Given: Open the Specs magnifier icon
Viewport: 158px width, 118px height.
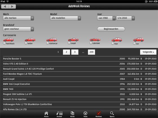Looking at the screenshot, I should point(112,114).
